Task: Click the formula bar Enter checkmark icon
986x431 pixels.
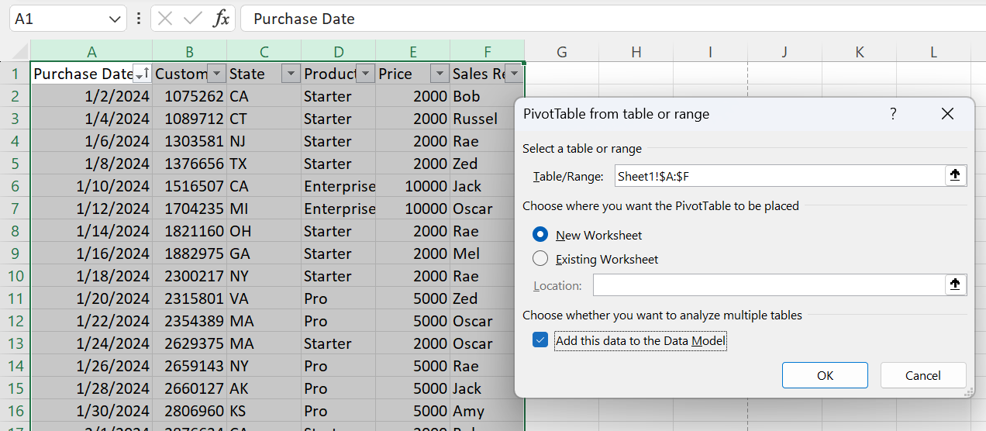Action: pyautogui.click(x=193, y=19)
